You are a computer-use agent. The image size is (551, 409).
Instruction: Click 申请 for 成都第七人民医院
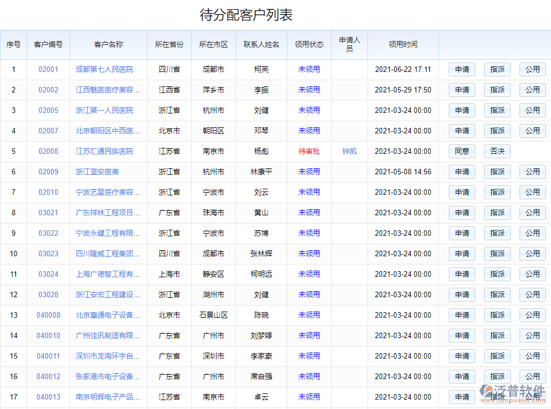click(462, 69)
